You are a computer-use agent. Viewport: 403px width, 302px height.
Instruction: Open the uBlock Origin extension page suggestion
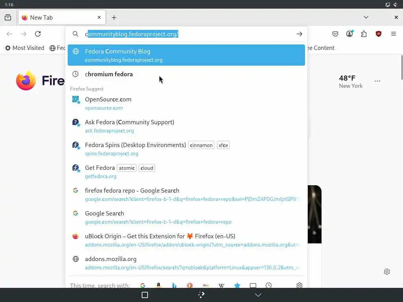point(186,240)
